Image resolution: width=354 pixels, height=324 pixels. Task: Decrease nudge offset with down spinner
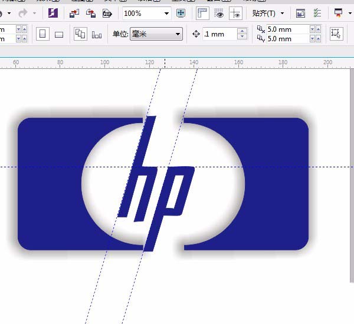point(242,37)
